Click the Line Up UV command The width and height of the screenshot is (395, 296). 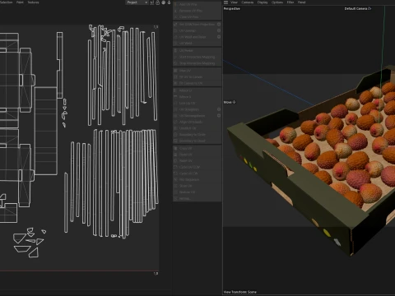197,103
